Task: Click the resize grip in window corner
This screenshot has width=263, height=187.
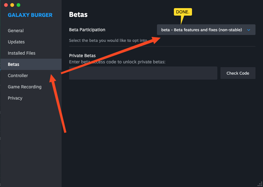Action: pos(260,185)
